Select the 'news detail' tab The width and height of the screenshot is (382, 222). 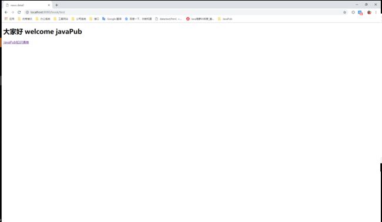pos(27,5)
